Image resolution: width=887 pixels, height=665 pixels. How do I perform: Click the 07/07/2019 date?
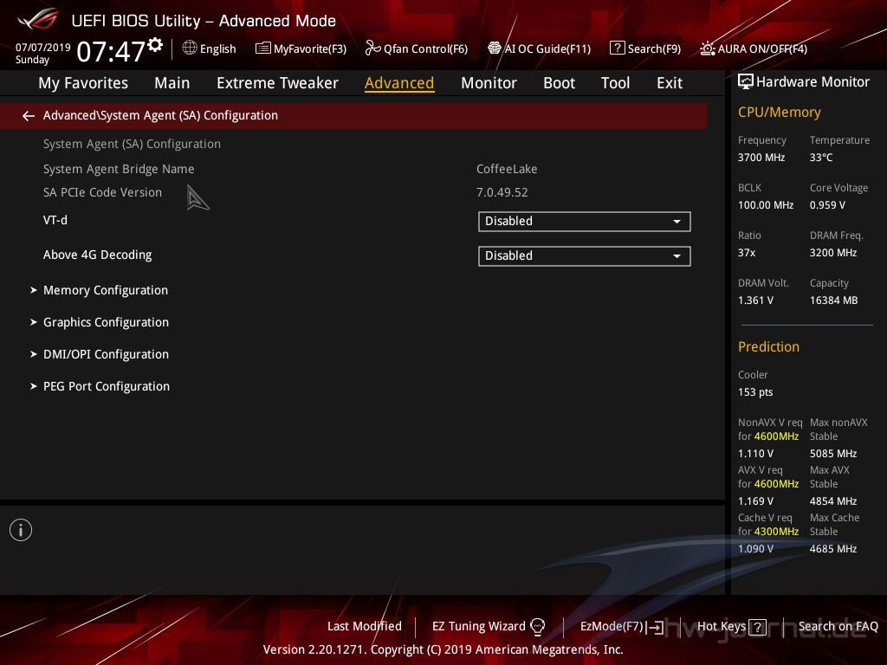pyautogui.click(x=43, y=48)
